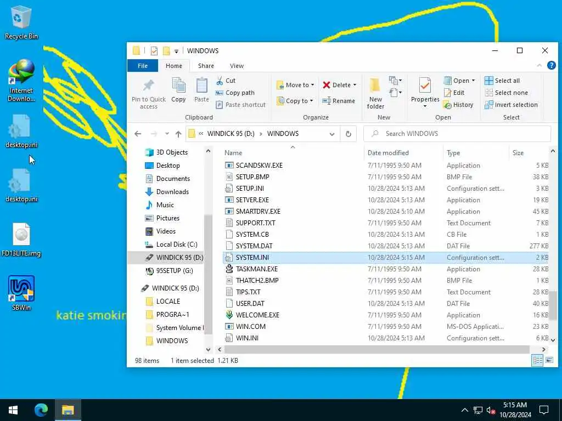The width and height of the screenshot is (562, 421).
Task: Open Microsoft Edge from taskbar
Action: point(41,410)
